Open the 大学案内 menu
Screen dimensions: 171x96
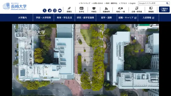tap(22, 18)
